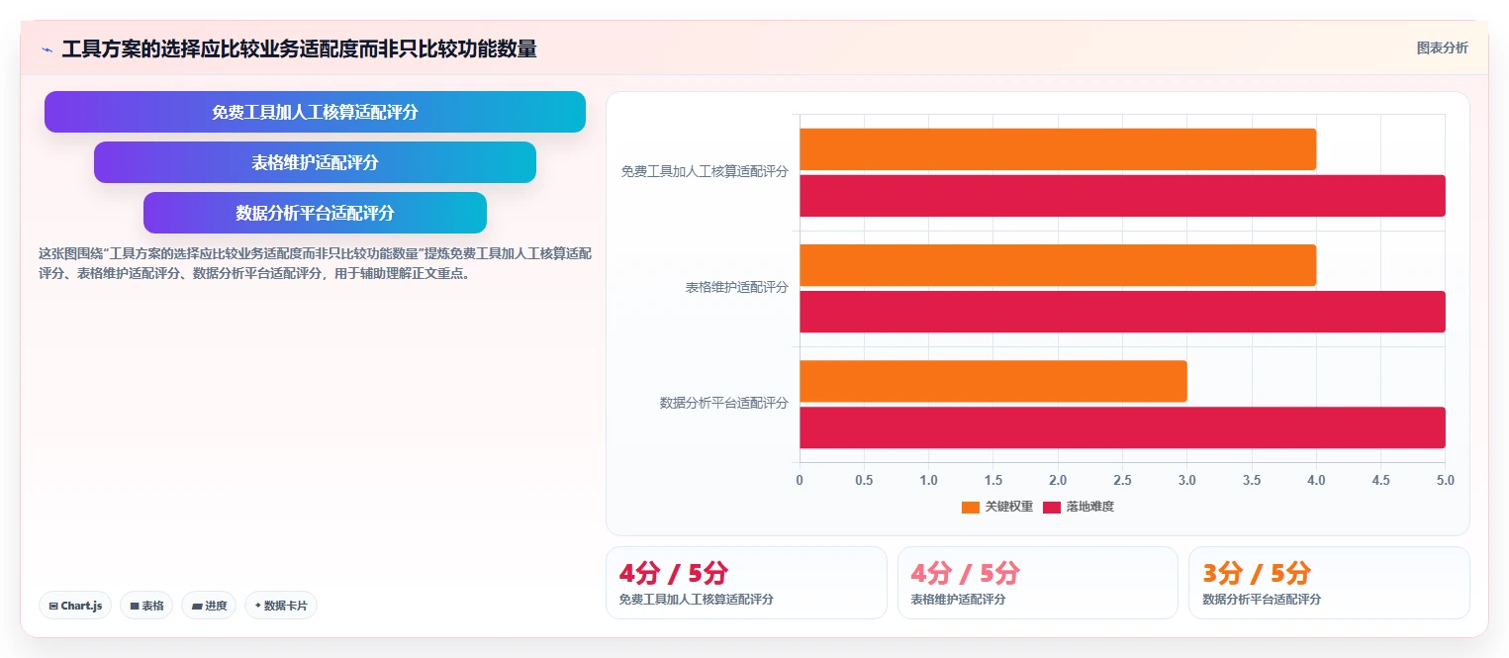Click the 免费工具加人工核算适配评分 axis label
1509x658 pixels.
coord(705,171)
